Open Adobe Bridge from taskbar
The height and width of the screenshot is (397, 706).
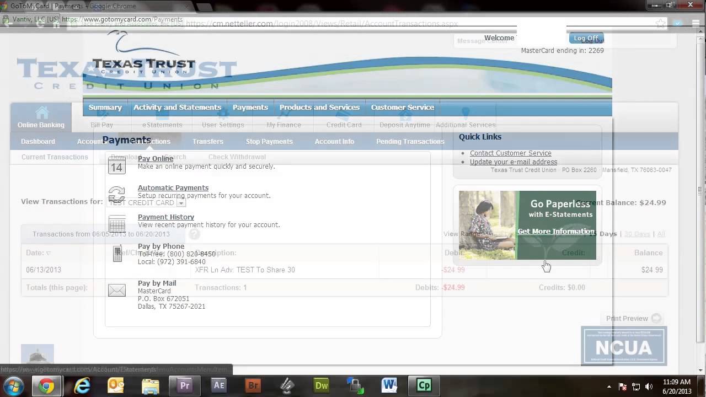tap(253, 385)
